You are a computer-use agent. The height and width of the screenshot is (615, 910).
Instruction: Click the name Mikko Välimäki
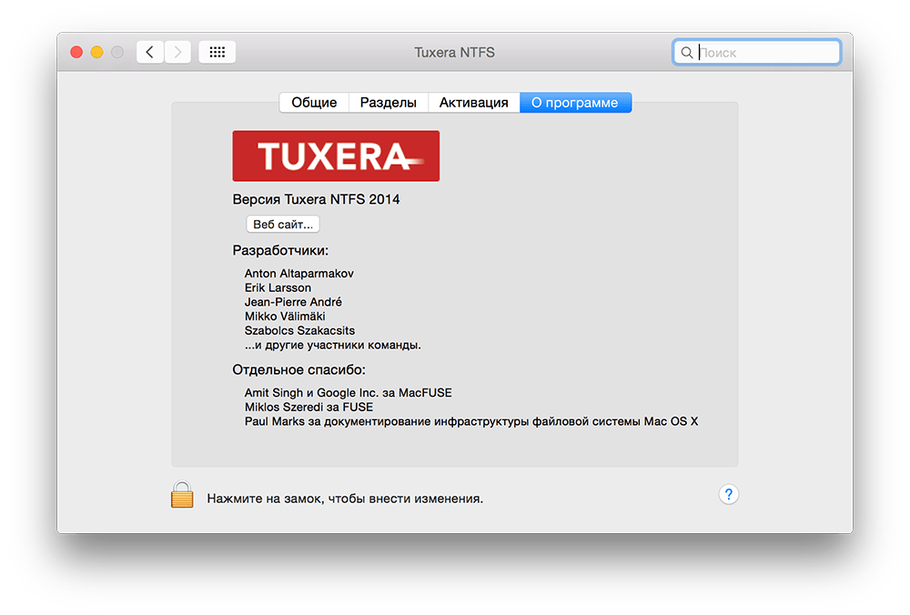[285, 317]
